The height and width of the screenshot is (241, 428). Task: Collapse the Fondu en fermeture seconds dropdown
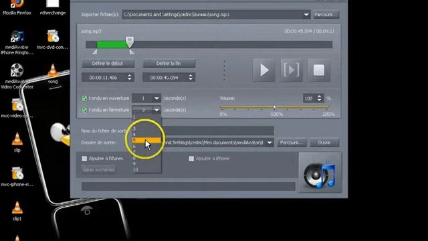click(x=156, y=110)
